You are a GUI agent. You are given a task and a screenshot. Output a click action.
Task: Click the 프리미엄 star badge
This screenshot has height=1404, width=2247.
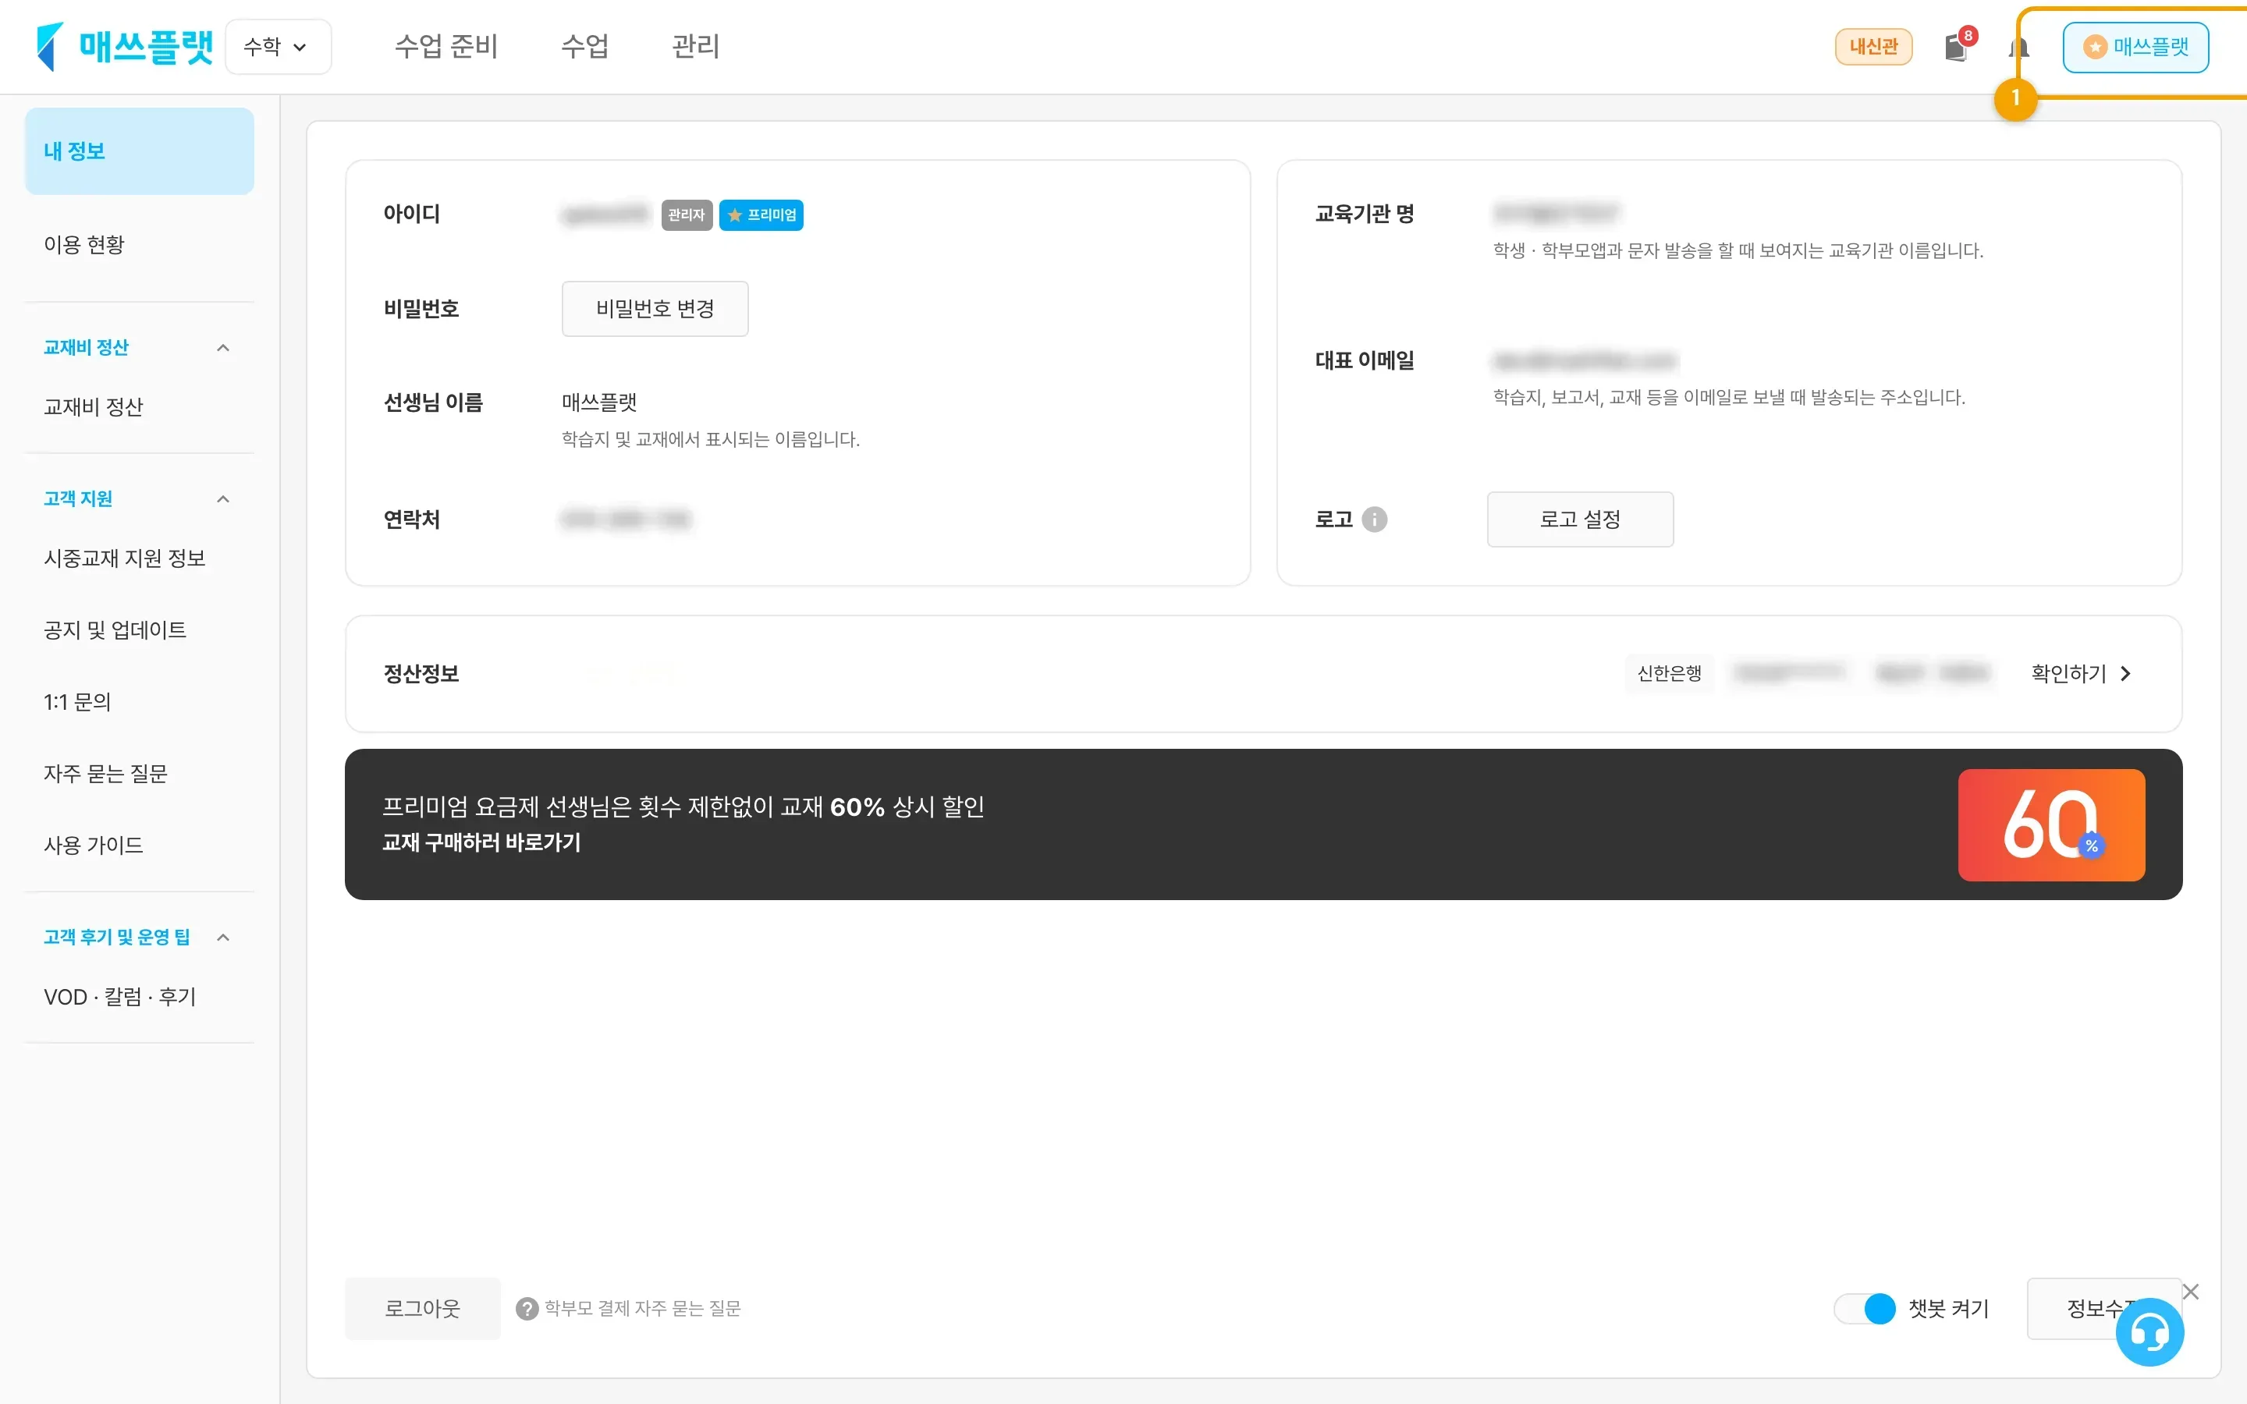[761, 214]
